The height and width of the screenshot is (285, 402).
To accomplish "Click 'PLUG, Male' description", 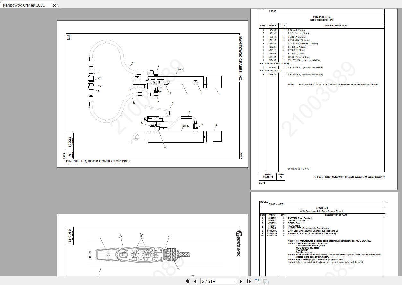I will point(294,226).
